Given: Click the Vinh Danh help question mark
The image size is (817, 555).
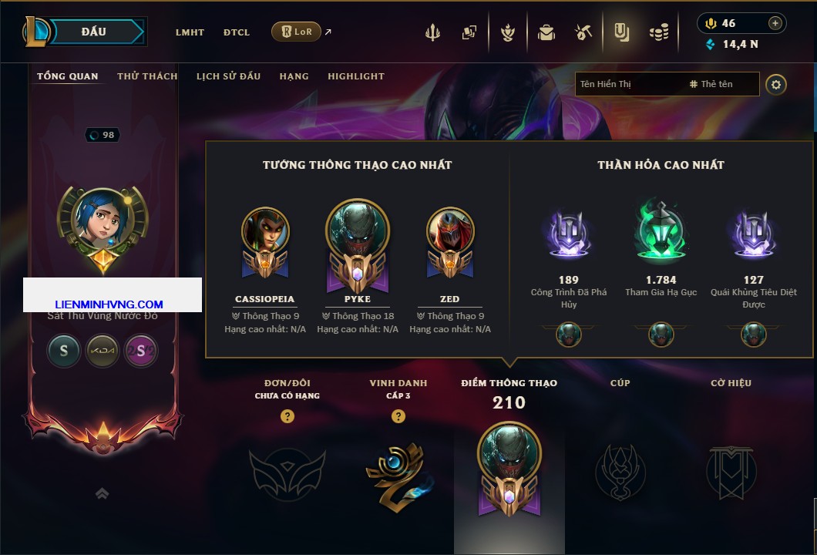Looking at the screenshot, I should [398, 415].
